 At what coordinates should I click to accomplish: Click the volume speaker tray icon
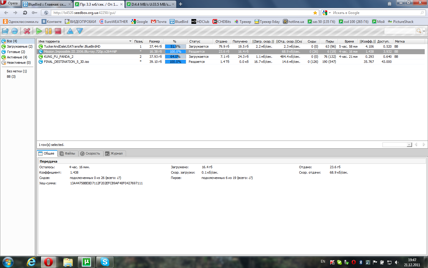pos(396,262)
